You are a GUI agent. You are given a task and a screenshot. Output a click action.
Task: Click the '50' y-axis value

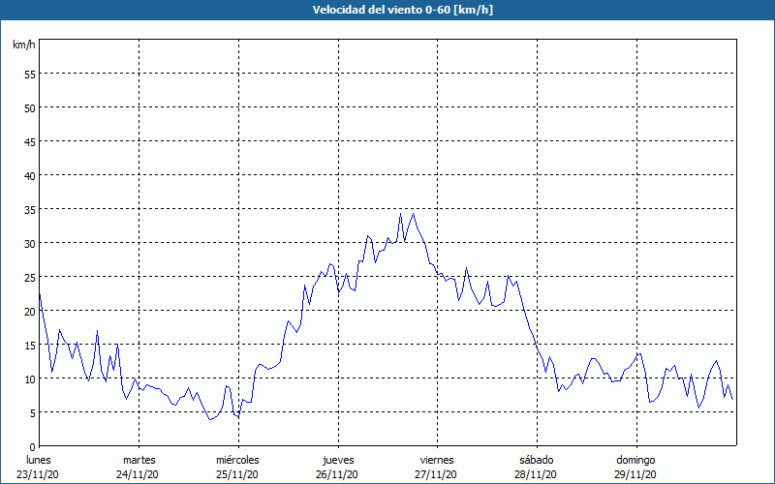point(30,108)
